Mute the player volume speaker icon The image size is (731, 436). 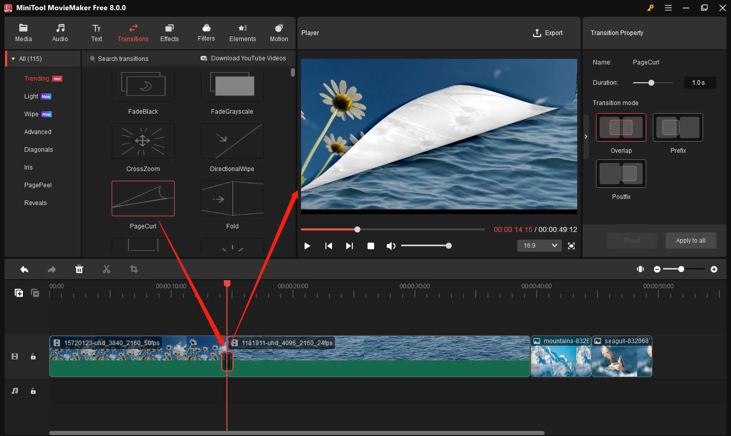(391, 246)
